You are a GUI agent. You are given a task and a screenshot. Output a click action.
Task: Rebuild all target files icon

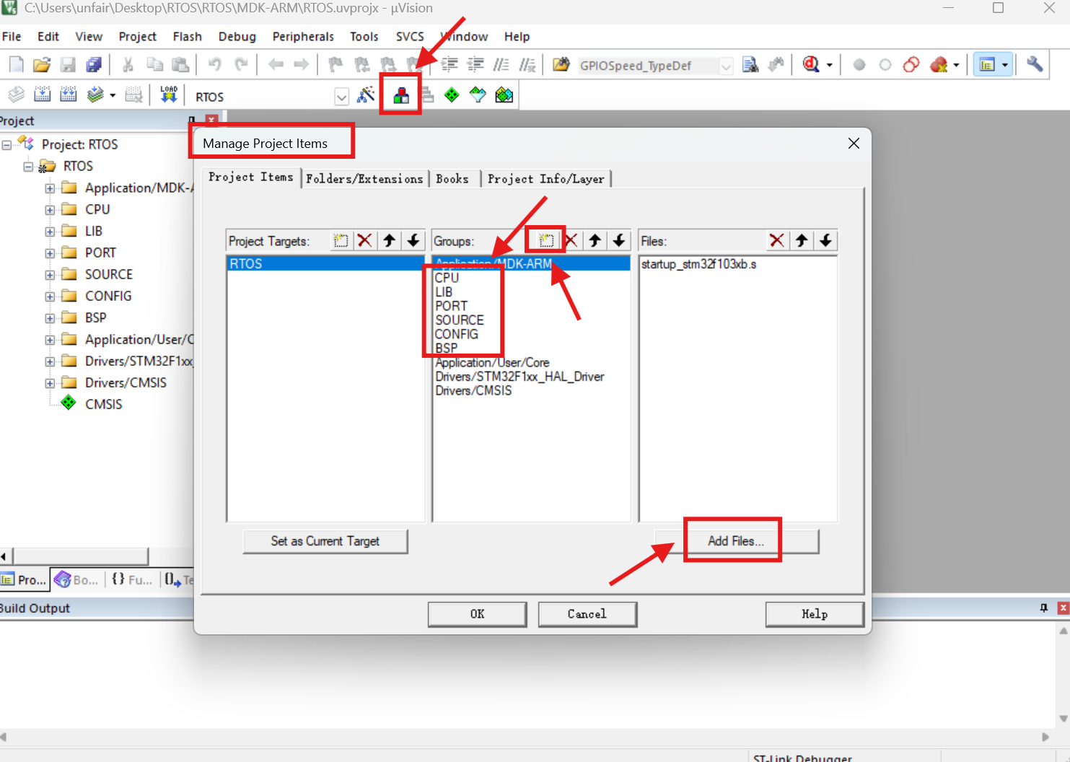coord(69,95)
